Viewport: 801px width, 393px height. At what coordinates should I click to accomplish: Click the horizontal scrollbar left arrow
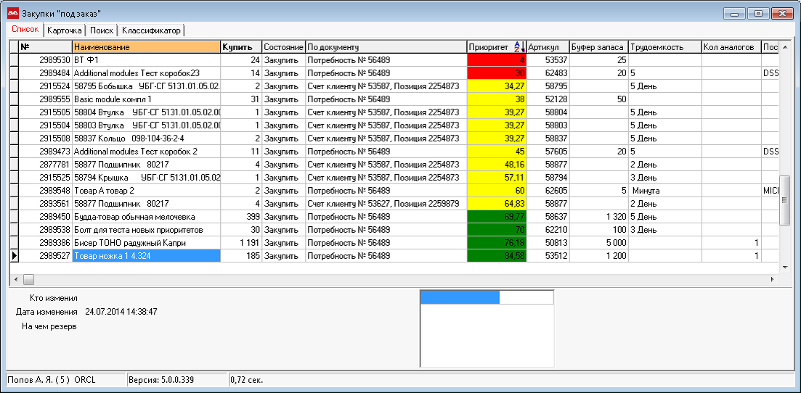tap(15, 279)
